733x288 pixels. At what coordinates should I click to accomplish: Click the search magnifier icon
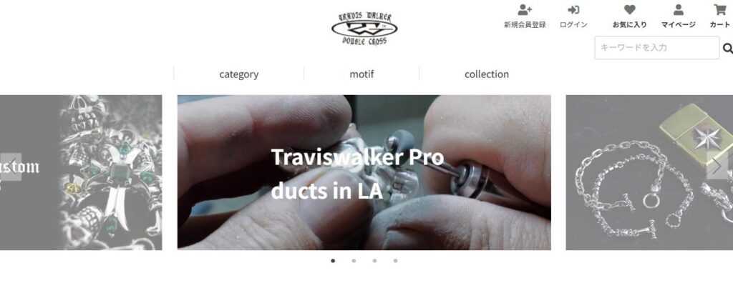click(728, 48)
